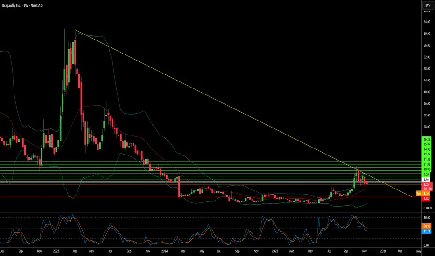Click the 52.00 price scale value
Screen dimensions: 435x256
pos(427,57)
